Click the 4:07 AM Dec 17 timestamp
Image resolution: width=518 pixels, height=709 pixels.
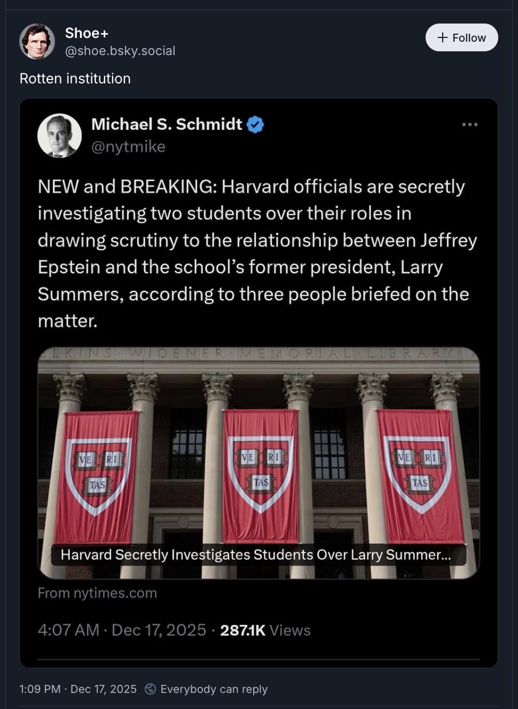point(122,630)
